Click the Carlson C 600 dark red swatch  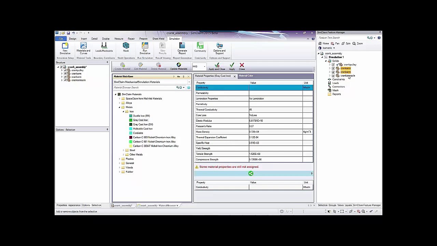(x=130, y=137)
